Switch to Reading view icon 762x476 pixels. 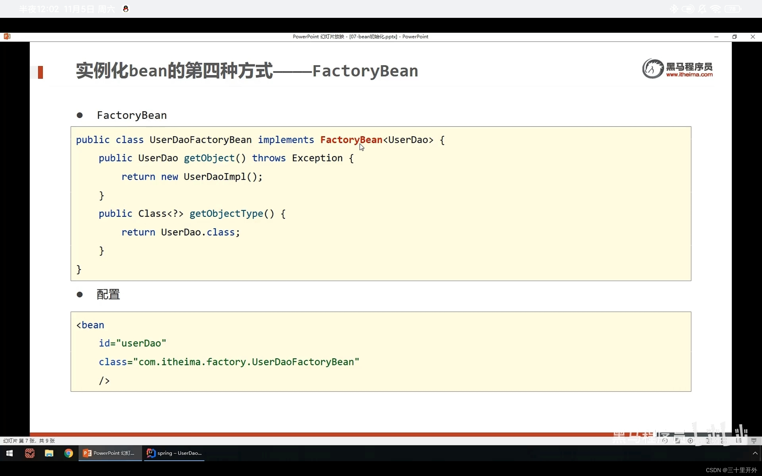click(739, 441)
